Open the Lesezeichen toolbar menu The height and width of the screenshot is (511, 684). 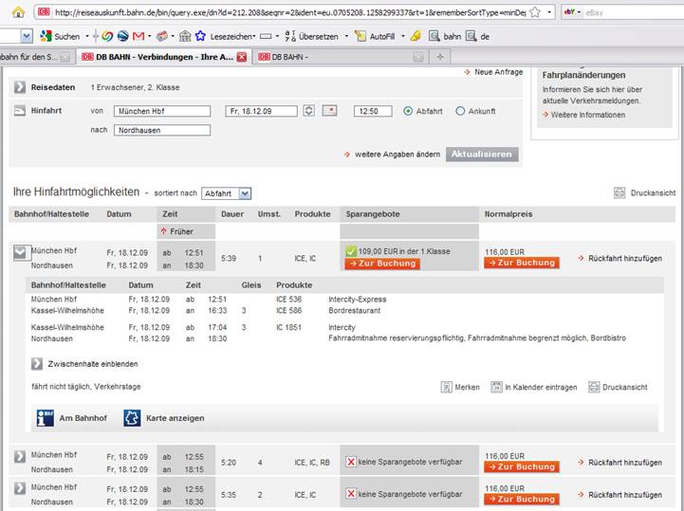point(225,36)
